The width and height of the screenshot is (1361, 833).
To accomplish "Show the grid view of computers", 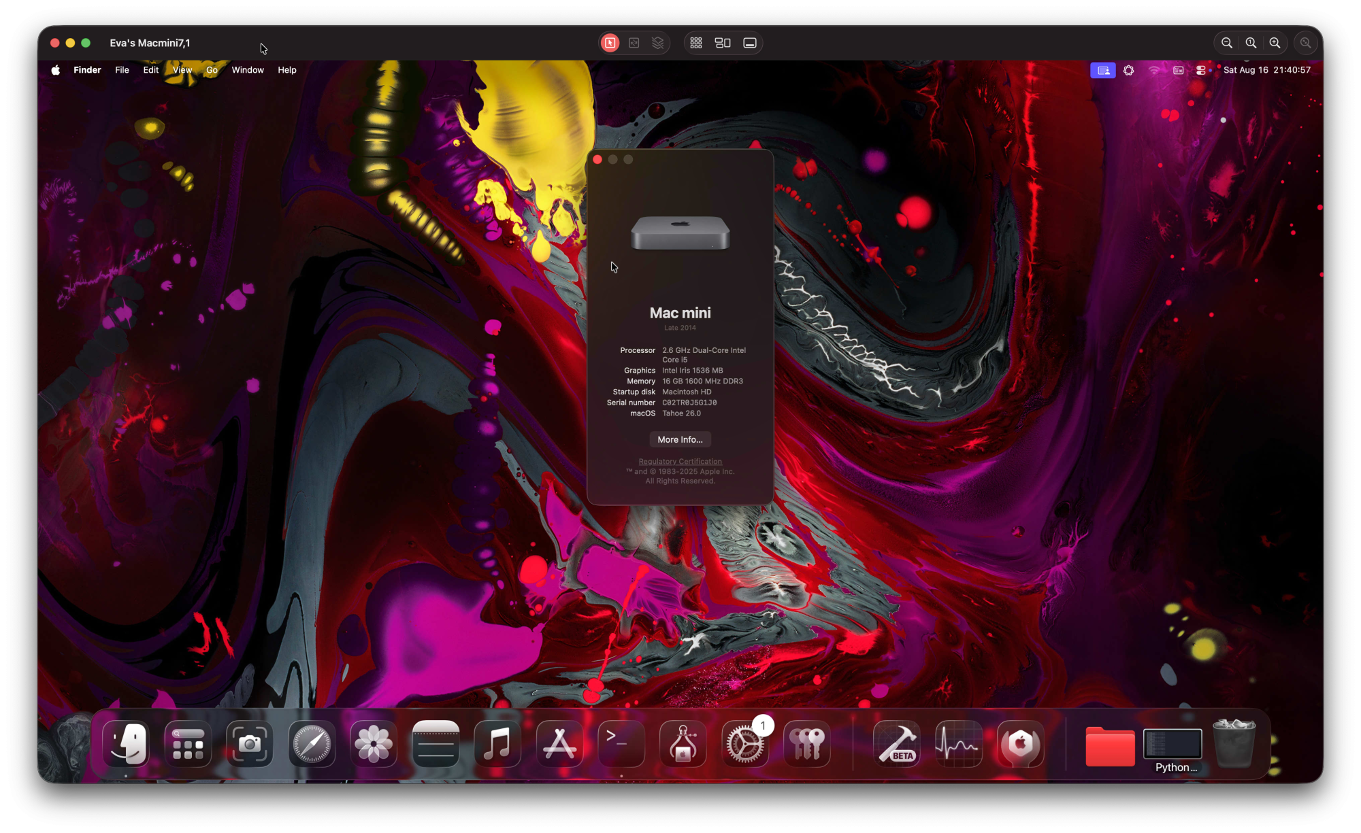I will [695, 43].
